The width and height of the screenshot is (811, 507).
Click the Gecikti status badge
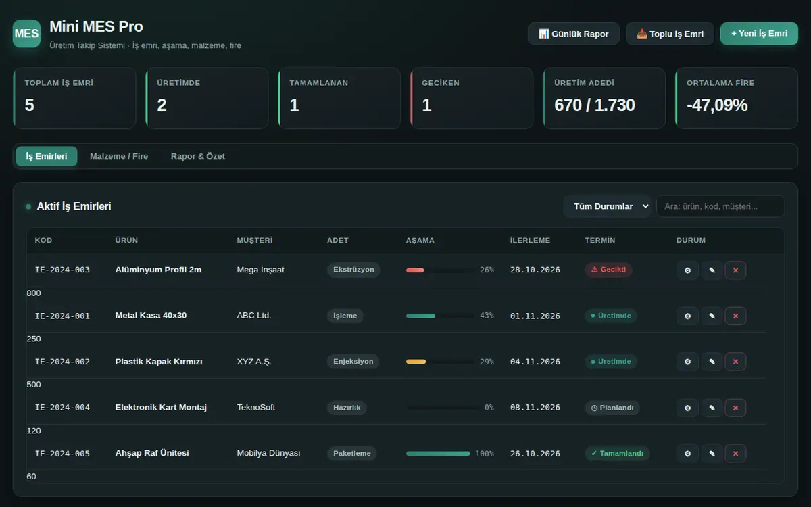(x=608, y=270)
